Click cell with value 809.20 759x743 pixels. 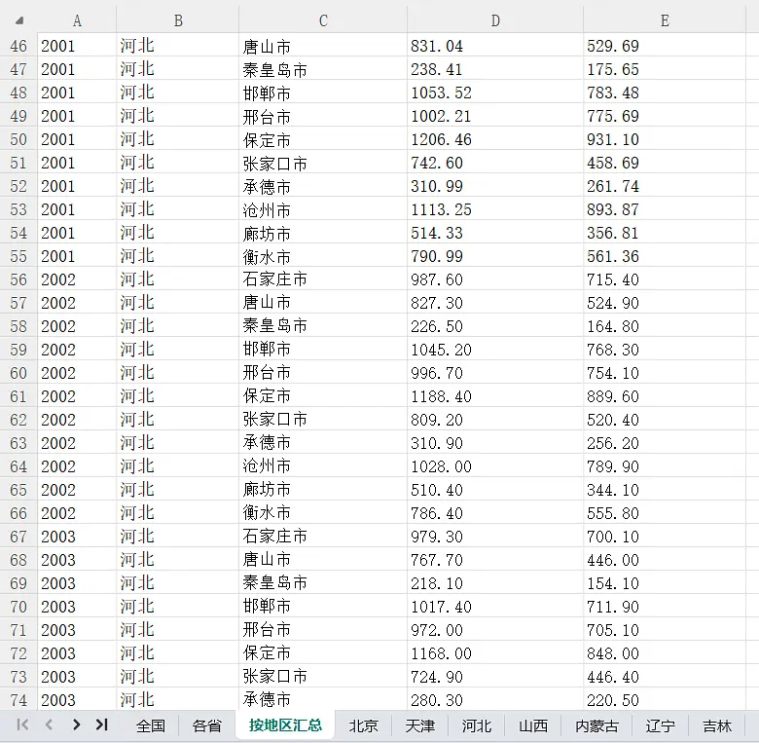(x=495, y=420)
